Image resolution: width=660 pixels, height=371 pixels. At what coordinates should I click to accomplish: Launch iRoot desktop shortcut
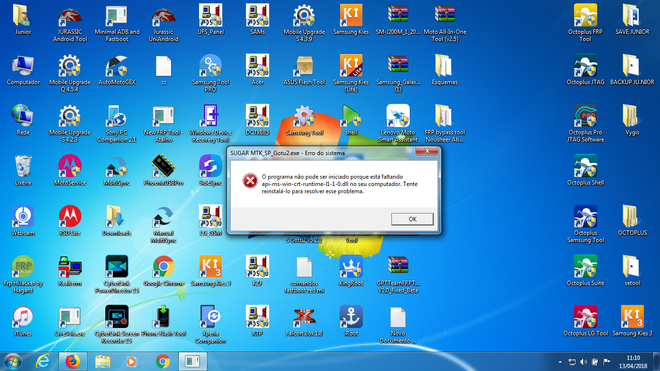[x=351, y=321]
